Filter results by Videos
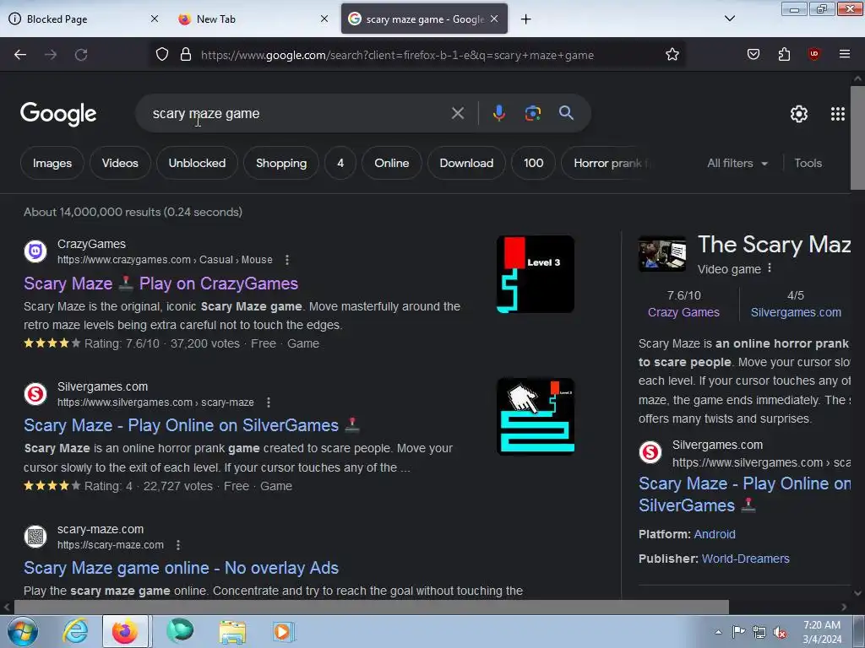865x648 pixels. point(120,163)
